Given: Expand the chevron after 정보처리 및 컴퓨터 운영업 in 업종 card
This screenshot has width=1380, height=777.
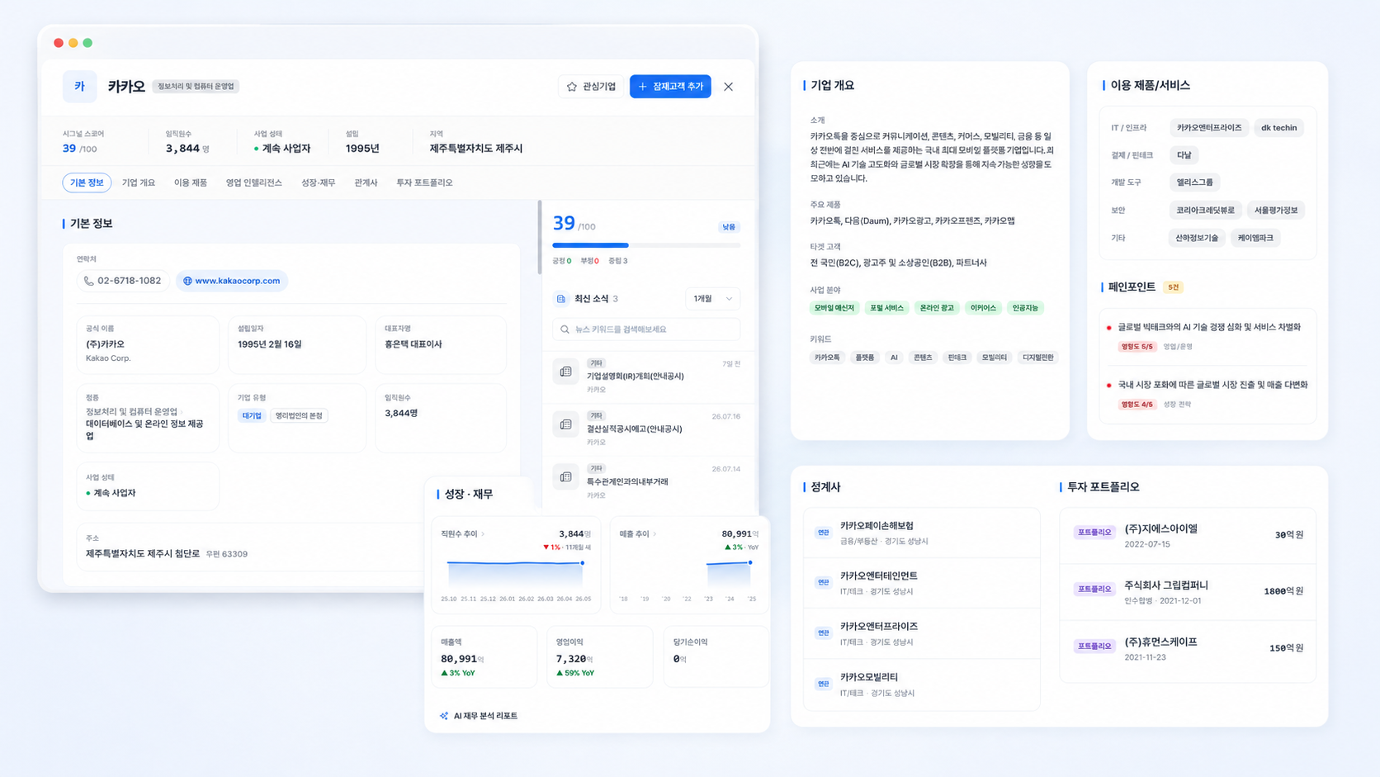Looking at the screenshot, I should tap(182, 411).
